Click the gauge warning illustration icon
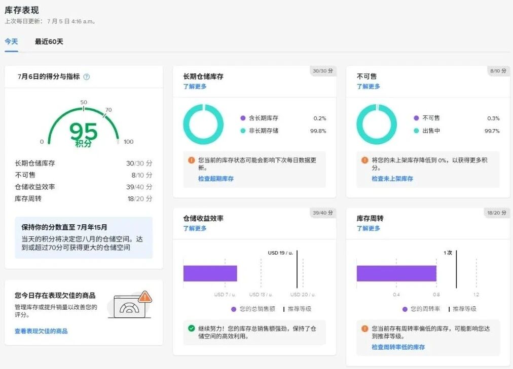Image resolution: width=513 pixels, height=369 pixels. coord(130,304)
